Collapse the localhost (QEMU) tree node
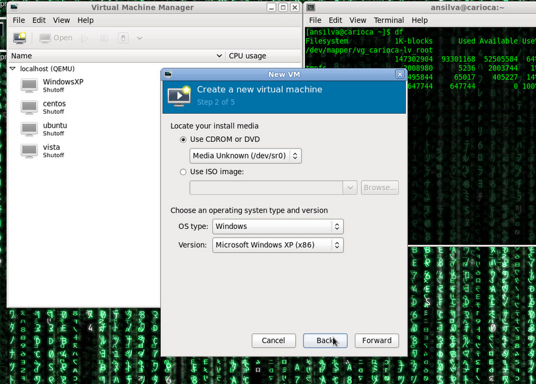Screen dimensions: 536x384 13,69
